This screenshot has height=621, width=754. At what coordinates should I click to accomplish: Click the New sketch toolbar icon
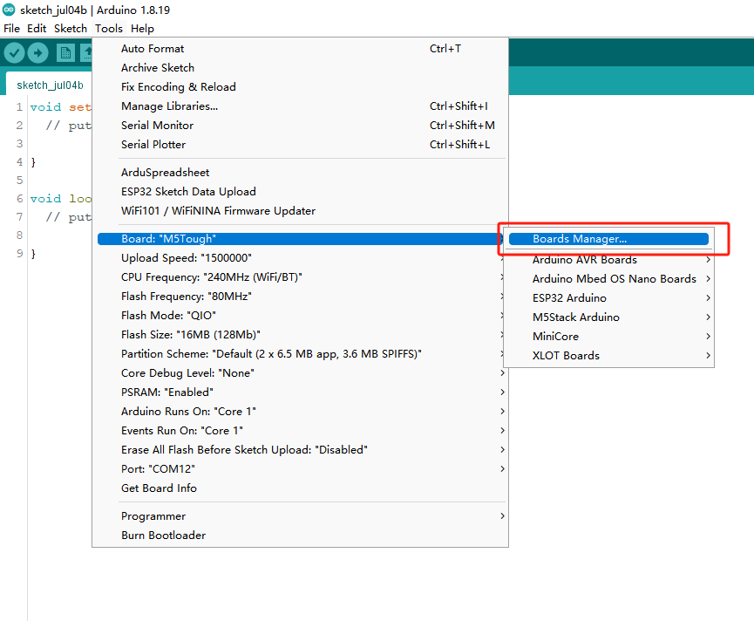pyautogui.click(x=66, y=53)
